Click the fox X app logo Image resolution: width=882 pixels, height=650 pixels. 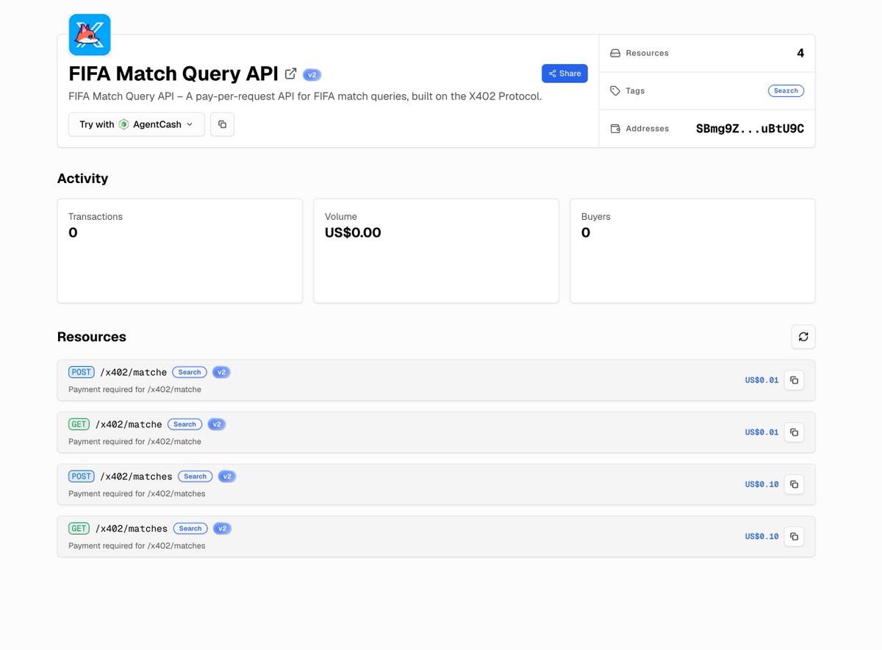90,35
